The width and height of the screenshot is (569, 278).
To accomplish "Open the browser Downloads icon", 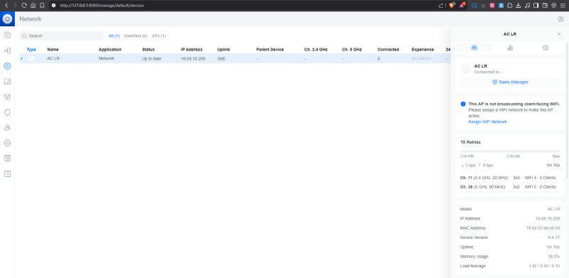I will tap(519, 6).
